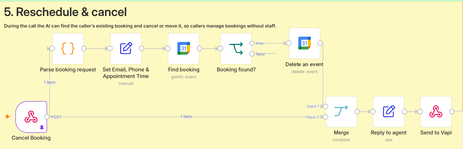Click the 'Merge' label
463x149 pixels.
[x=341, y=133]
